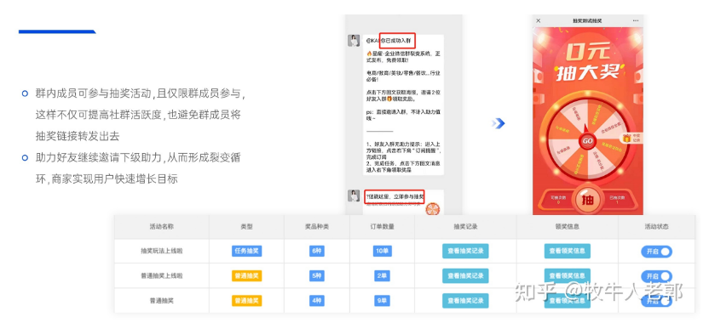
Task: Click the 订单数量 column header
Action: pyautogui.click(x=382, y=226)
